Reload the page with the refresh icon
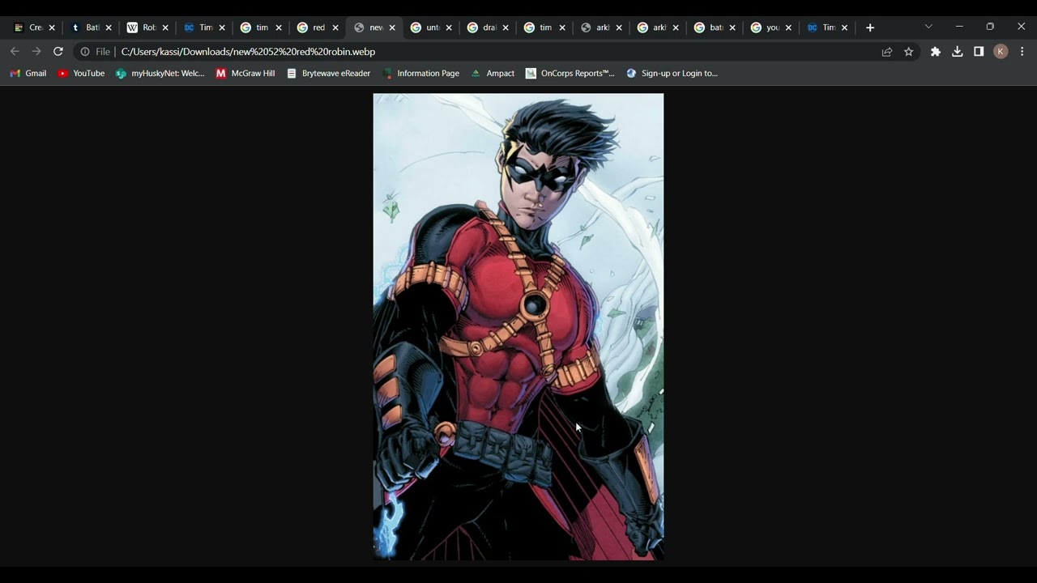 [58, 51]
